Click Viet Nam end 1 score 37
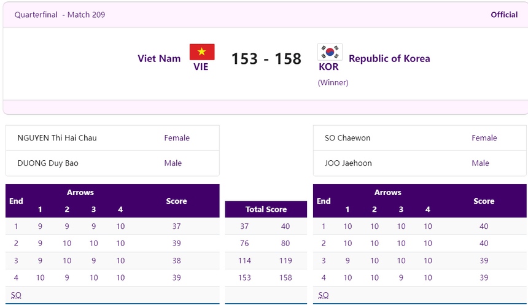528x305 pixels. 176,226
